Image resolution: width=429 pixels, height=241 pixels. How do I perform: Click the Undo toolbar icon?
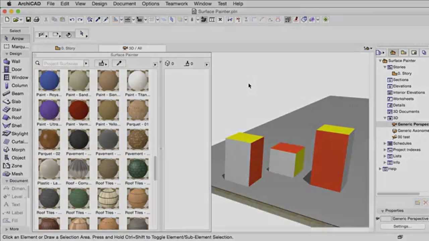72,20
